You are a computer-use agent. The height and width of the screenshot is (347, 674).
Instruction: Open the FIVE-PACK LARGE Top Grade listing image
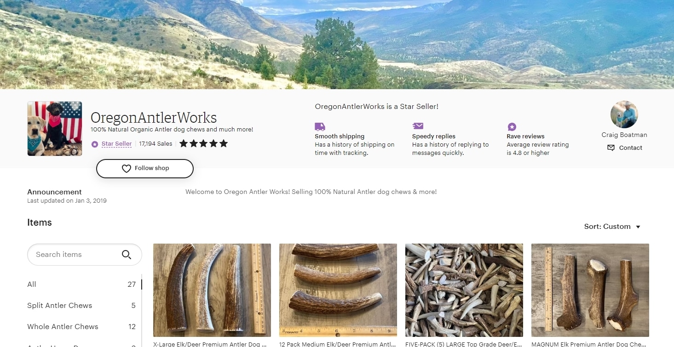point(464,290)
